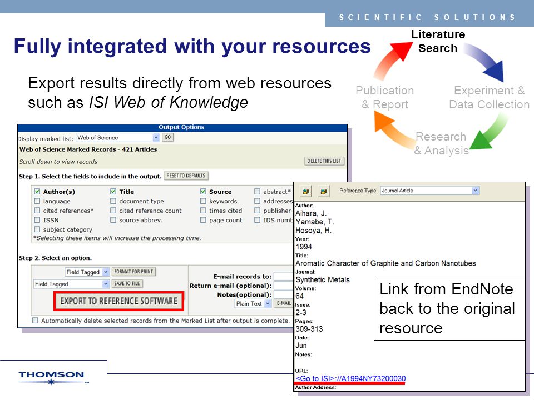Click the journal value 'Synthetic Metals'

point(323,279)
